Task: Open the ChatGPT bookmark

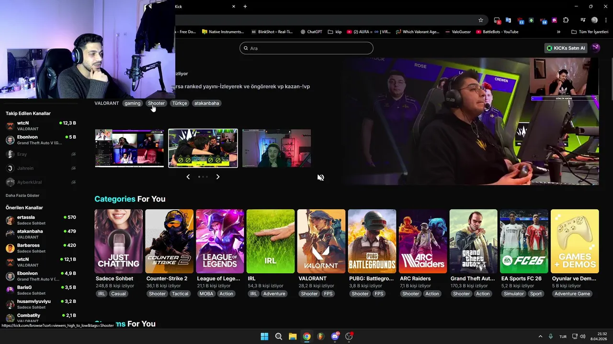Action: [311, 32]
